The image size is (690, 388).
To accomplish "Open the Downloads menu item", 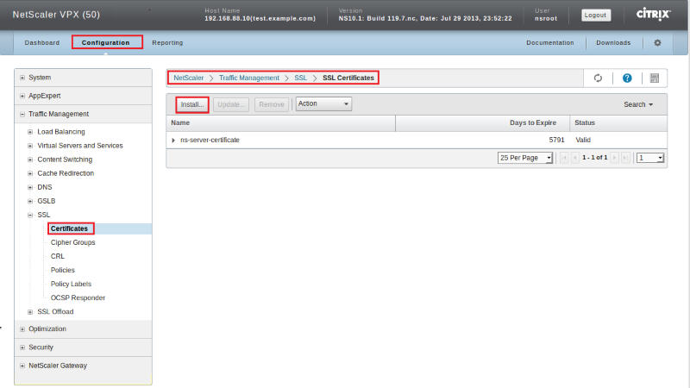I will tap(613, 42).
